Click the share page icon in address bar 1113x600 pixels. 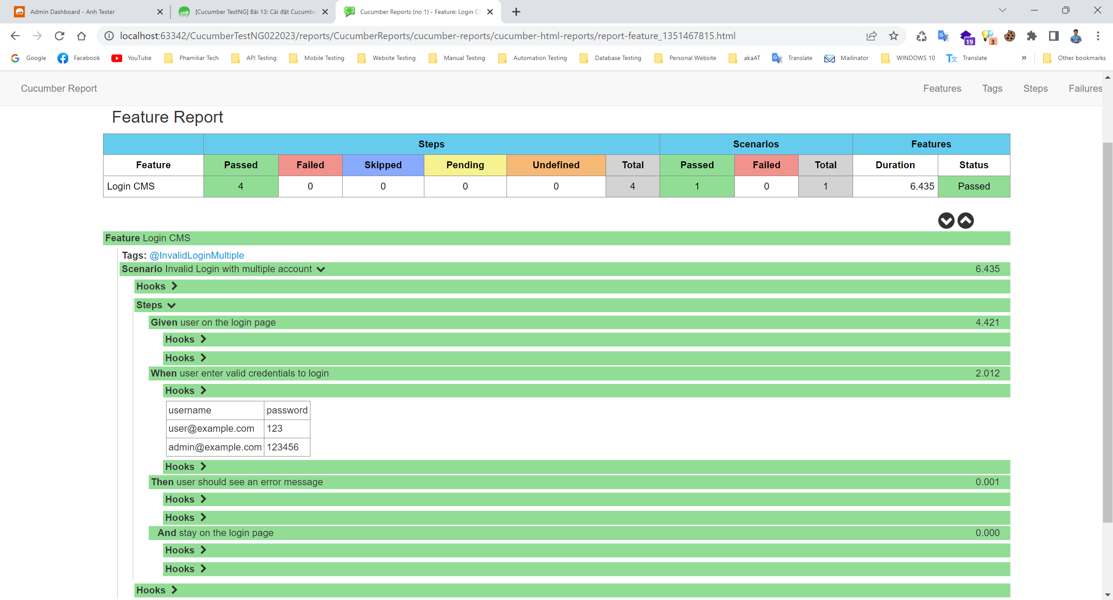click(x=871, y=36)
